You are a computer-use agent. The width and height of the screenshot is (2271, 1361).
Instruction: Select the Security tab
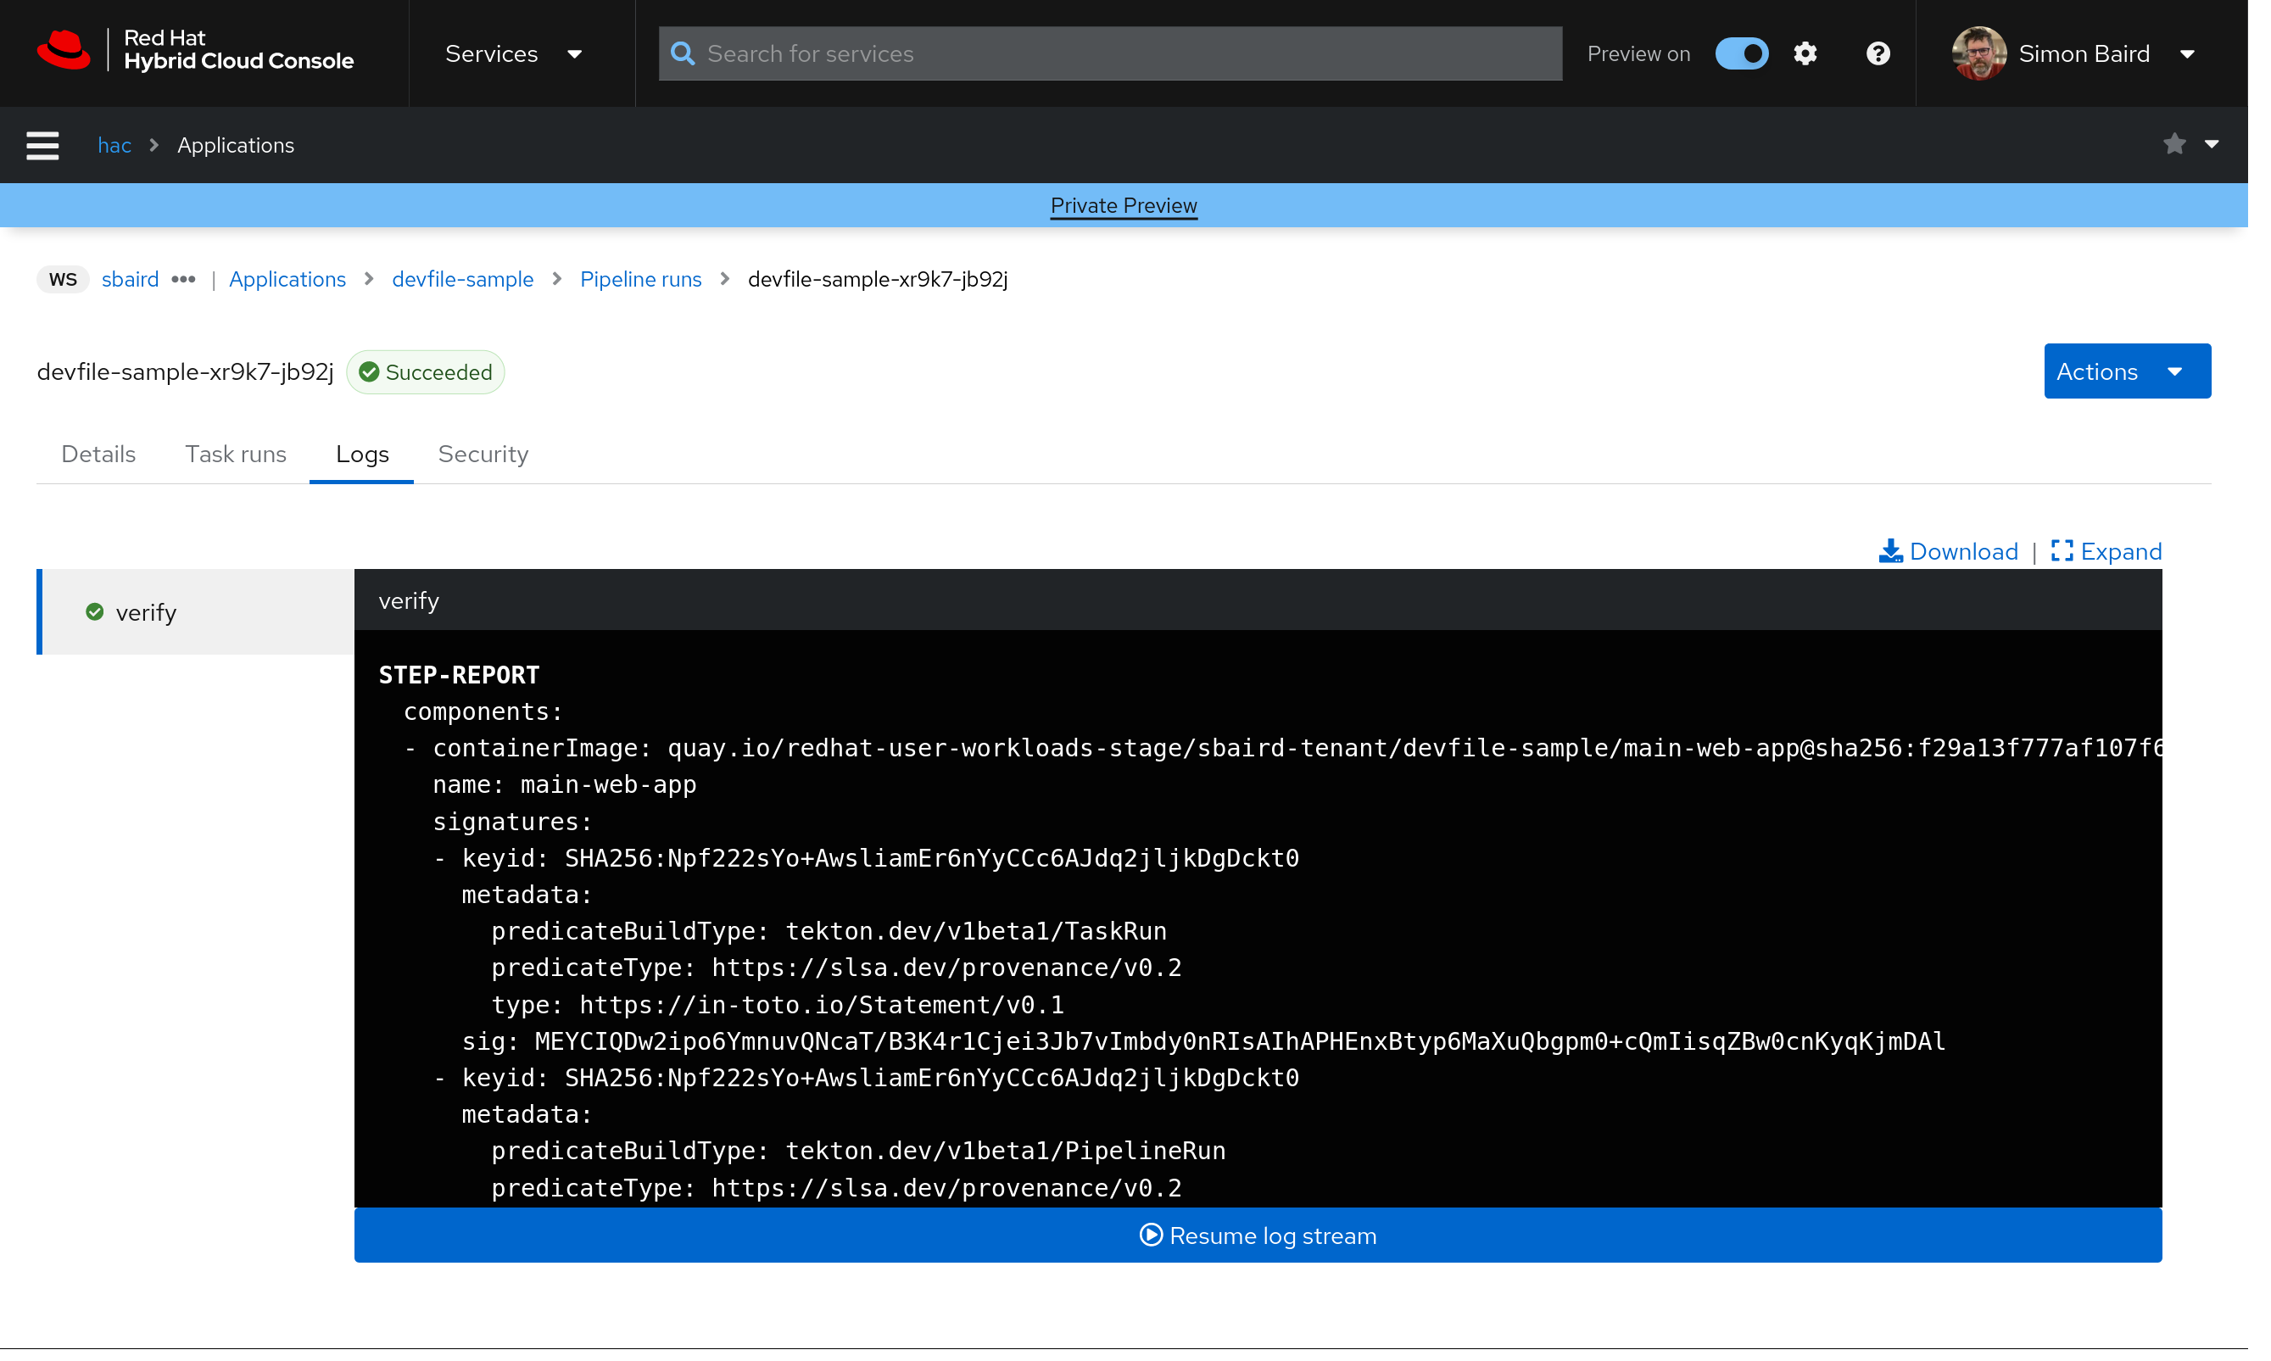pos(483,452)
